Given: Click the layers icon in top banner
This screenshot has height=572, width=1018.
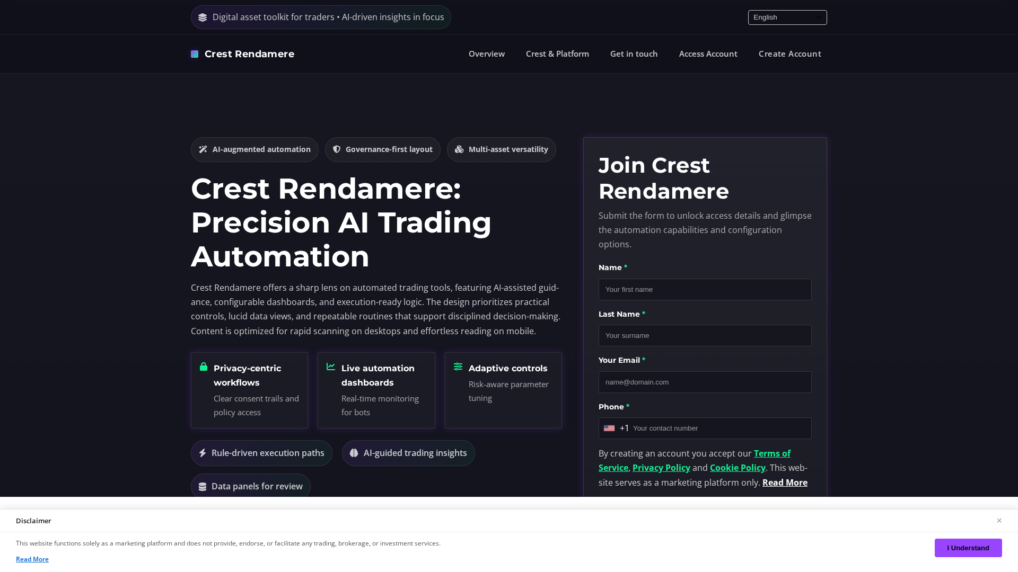Looking at the screenshot, I should click(x=203, y=17).
